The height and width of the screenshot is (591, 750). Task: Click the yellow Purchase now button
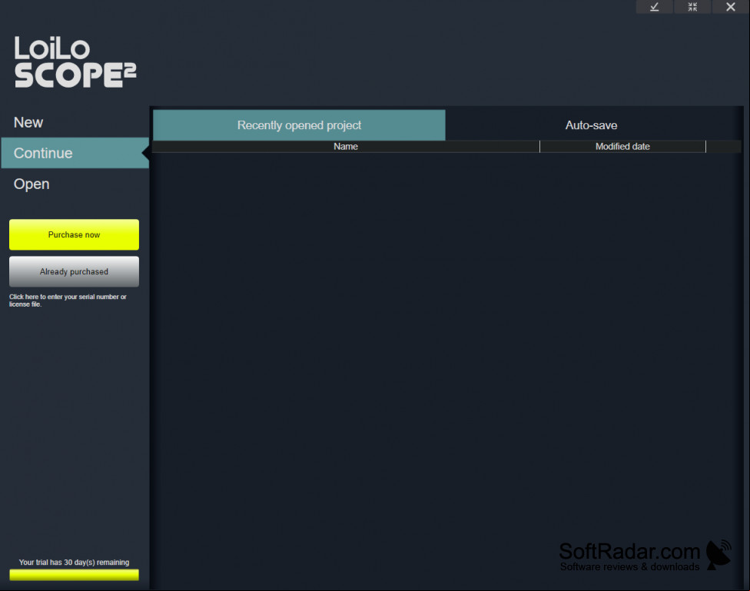74,234
